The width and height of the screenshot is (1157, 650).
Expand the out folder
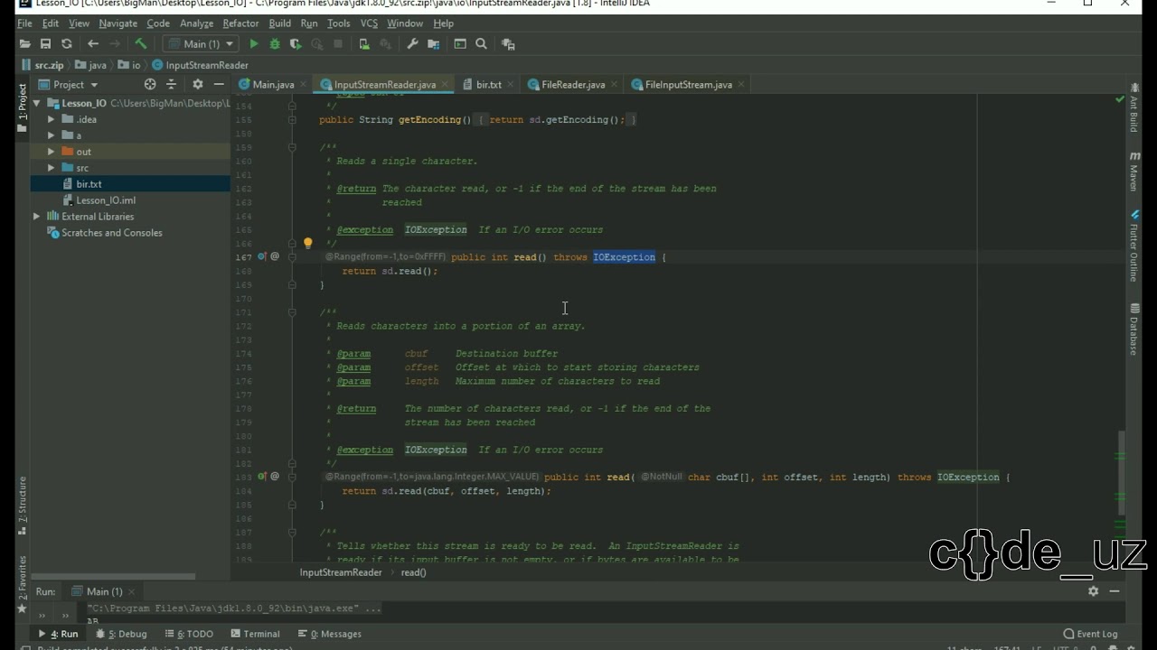(x=52, y=152)
